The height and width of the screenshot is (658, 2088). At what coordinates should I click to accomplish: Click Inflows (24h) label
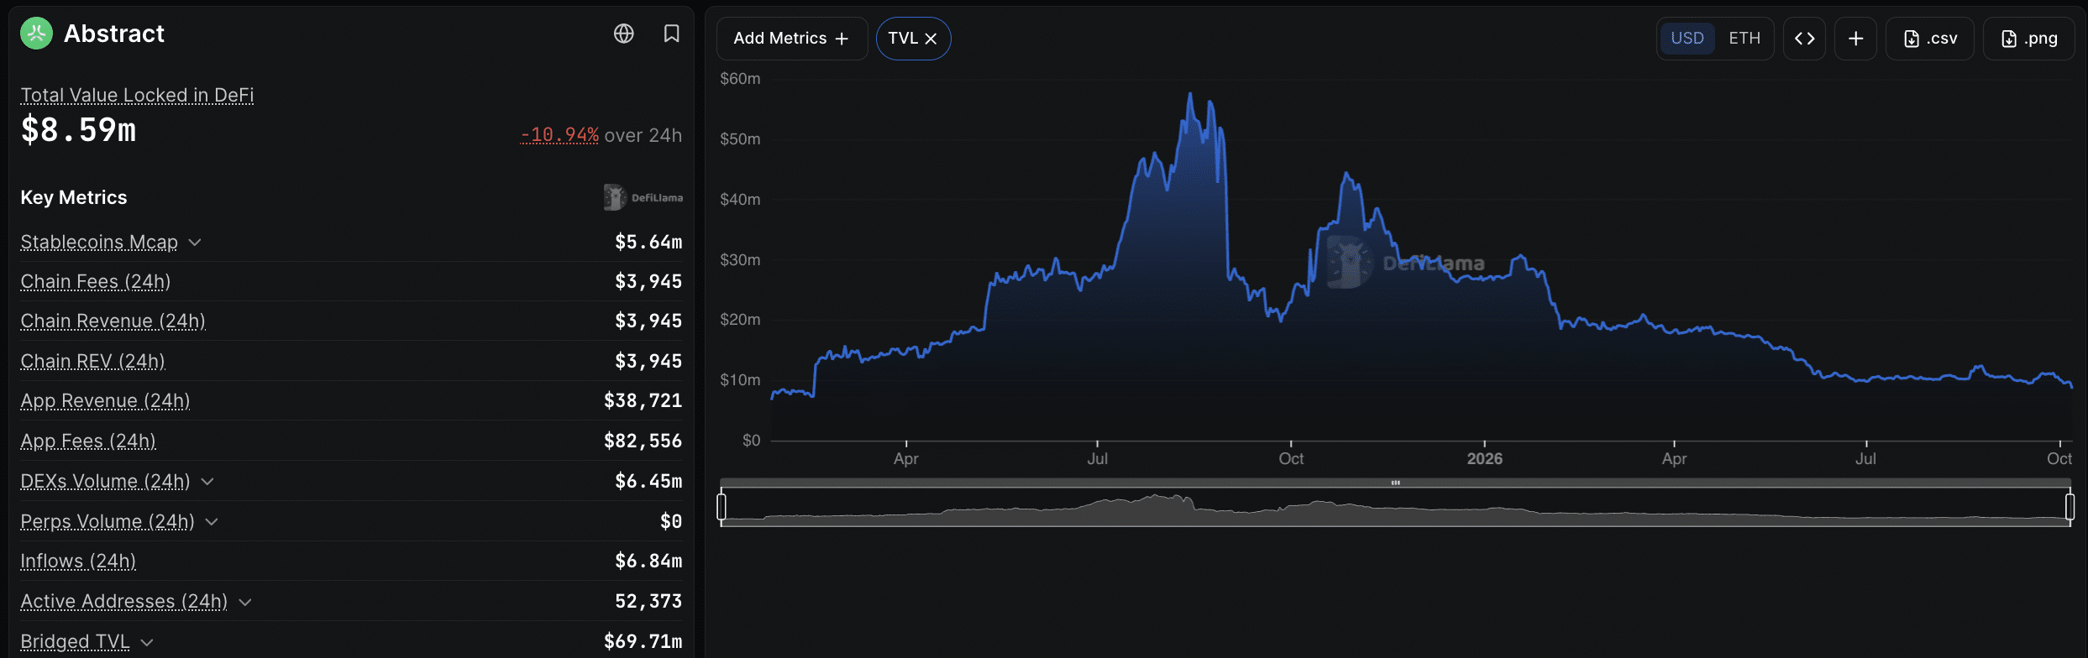coord(78,561)
